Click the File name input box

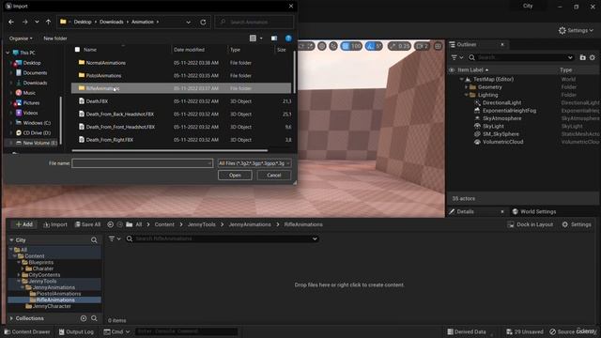click(x=142, y=163)
